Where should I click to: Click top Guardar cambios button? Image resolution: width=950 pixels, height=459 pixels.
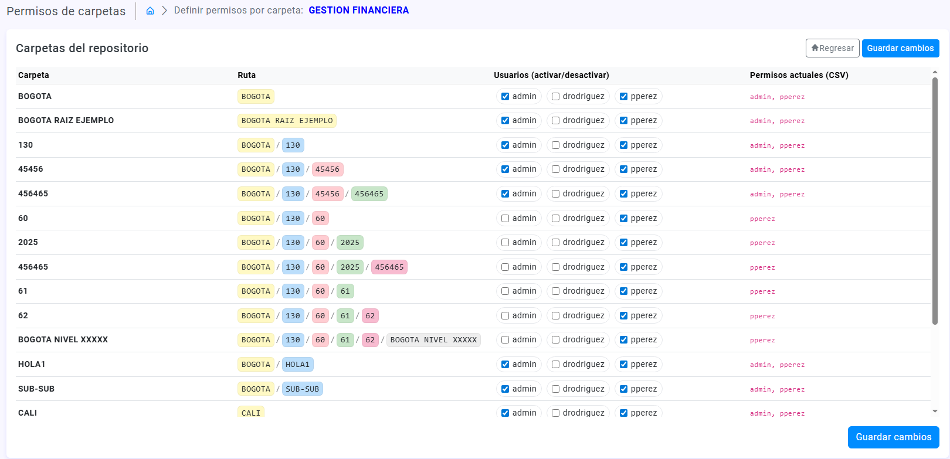[x=900, y=48]
